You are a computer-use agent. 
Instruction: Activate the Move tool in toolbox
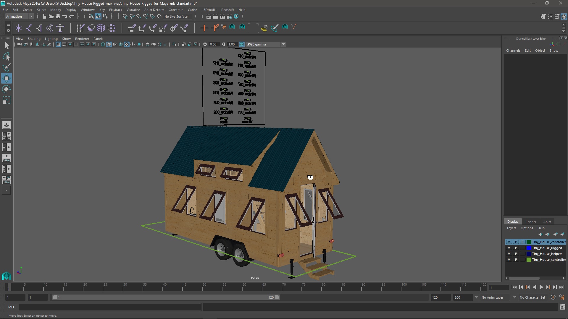coord(7,78)
